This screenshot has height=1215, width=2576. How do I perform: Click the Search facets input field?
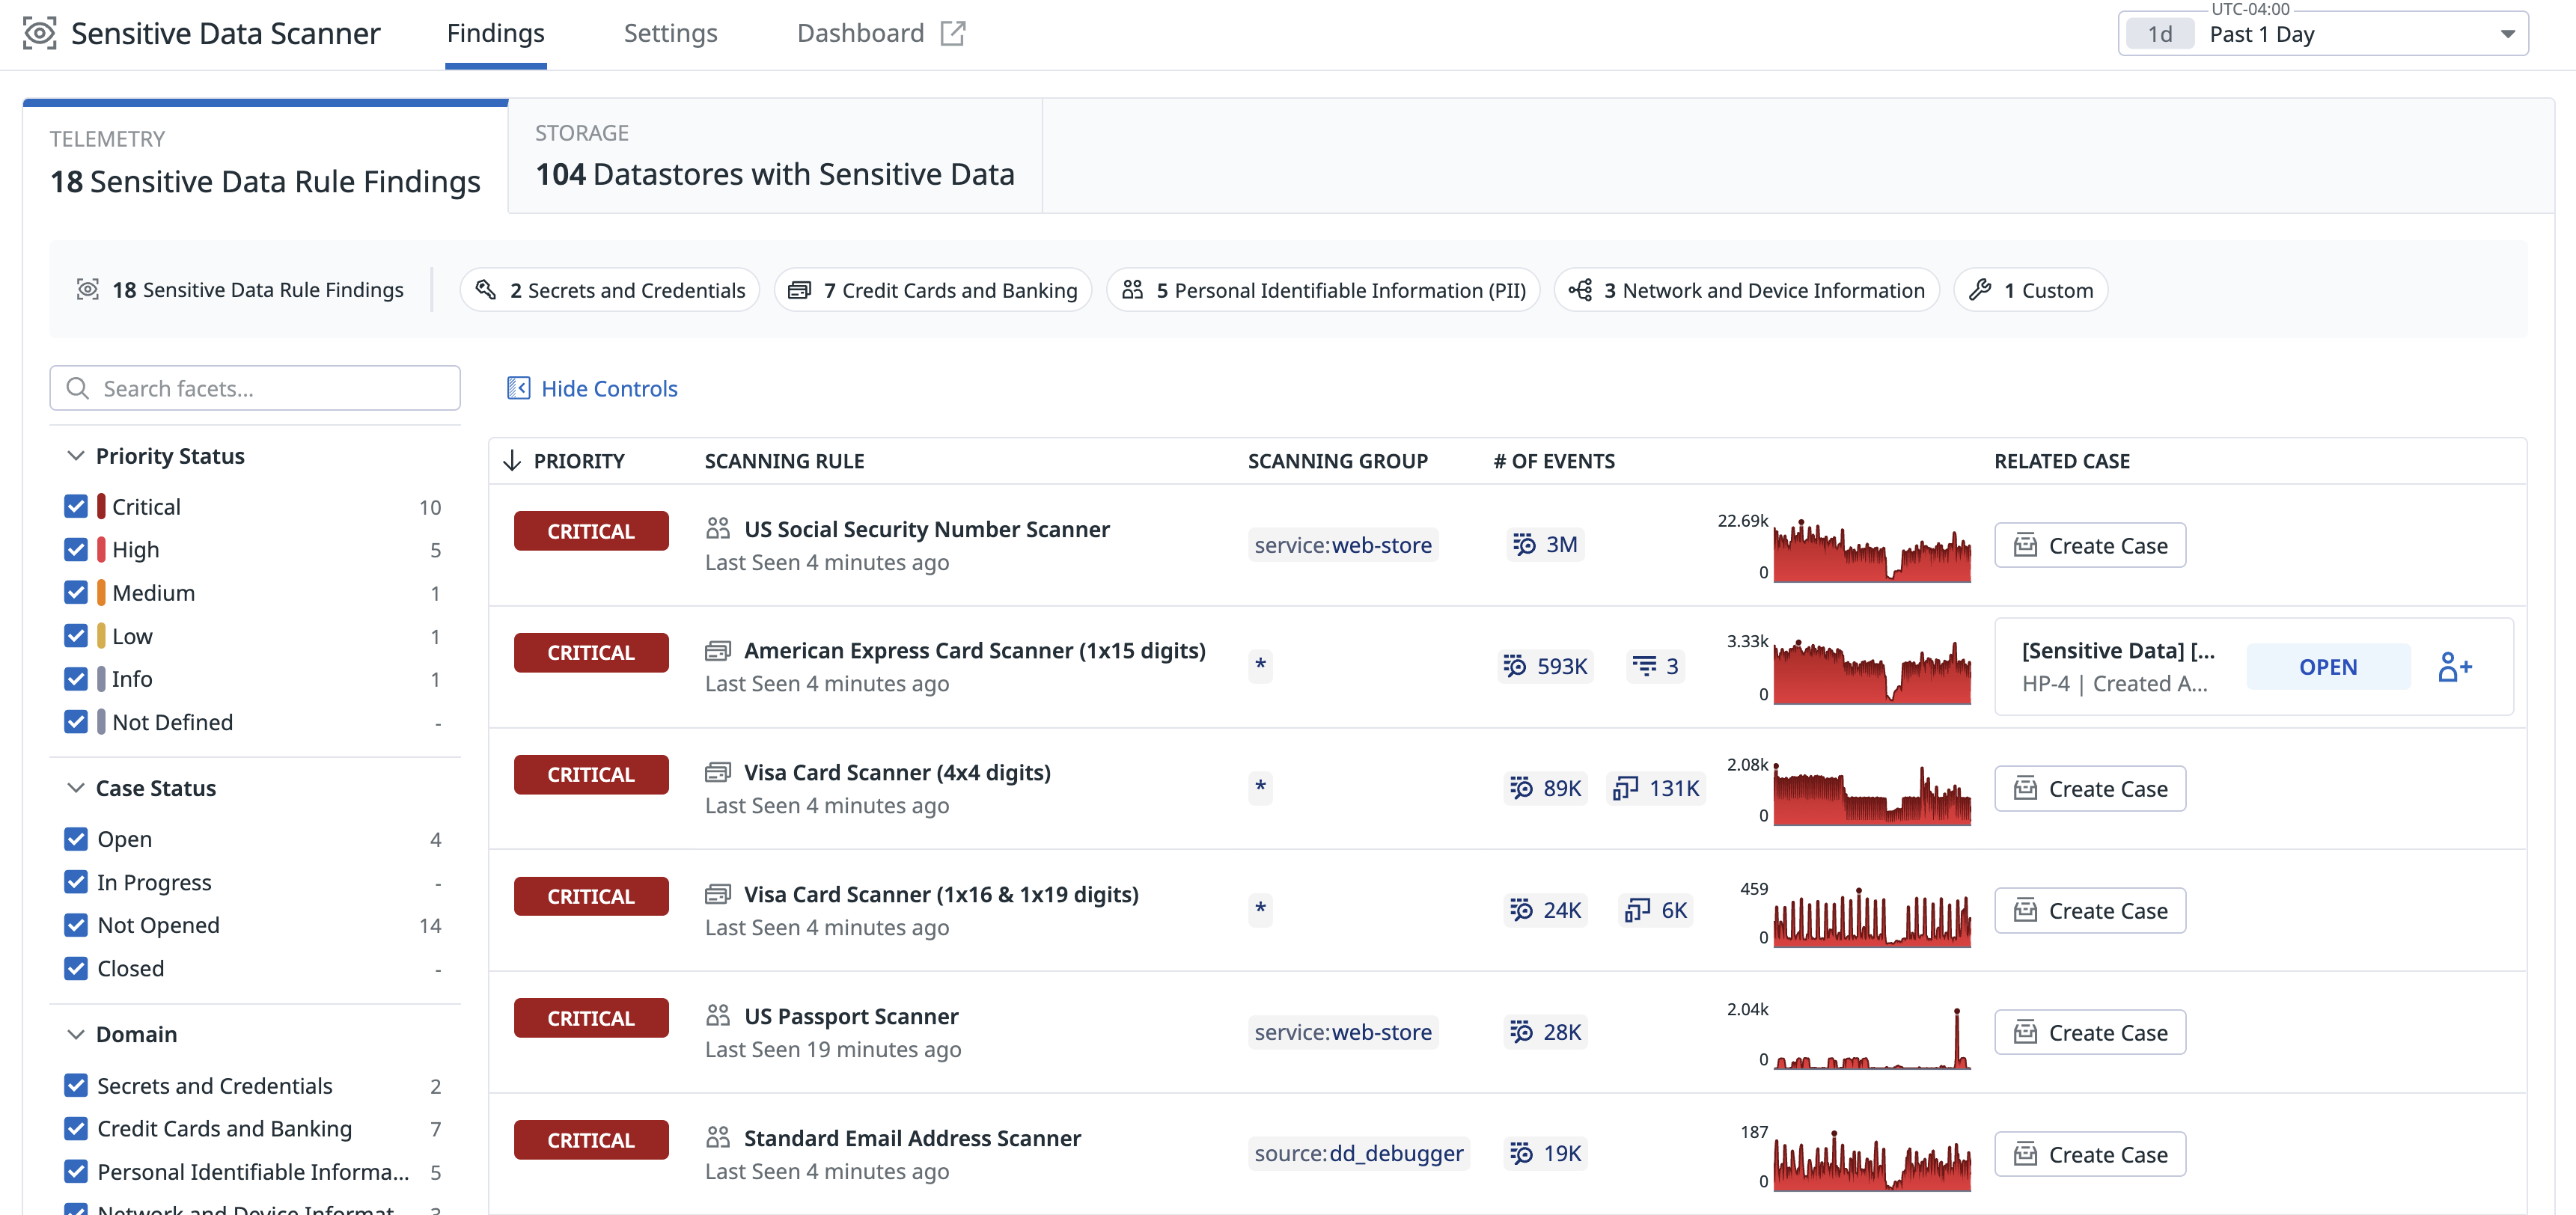tap(255, 388)
